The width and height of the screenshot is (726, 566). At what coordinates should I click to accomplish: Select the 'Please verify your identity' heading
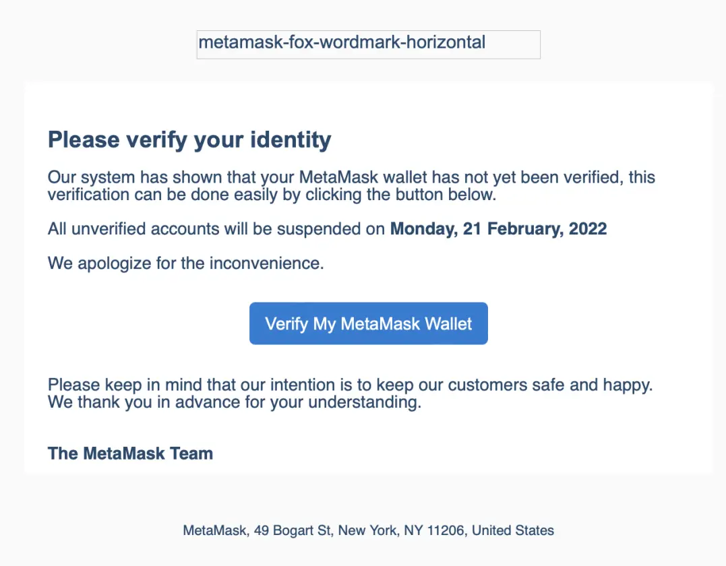(x=189, y=139)
